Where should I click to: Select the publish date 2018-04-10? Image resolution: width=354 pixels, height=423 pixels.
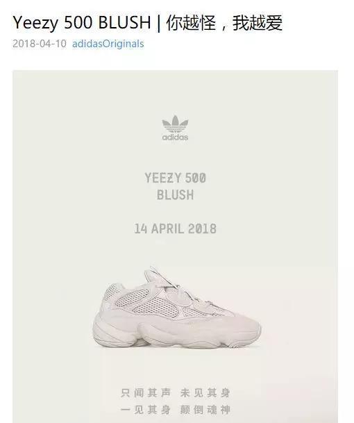40,44
